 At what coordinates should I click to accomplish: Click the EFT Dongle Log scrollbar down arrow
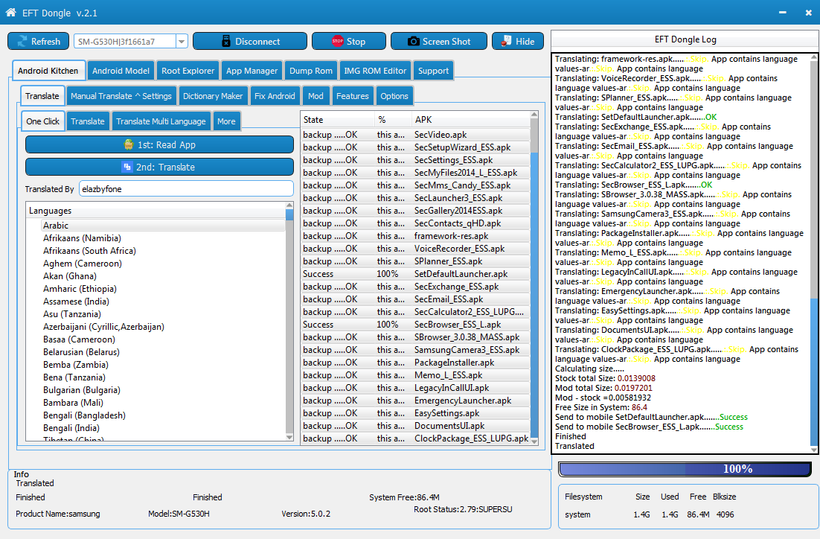(x=813, y=449)
